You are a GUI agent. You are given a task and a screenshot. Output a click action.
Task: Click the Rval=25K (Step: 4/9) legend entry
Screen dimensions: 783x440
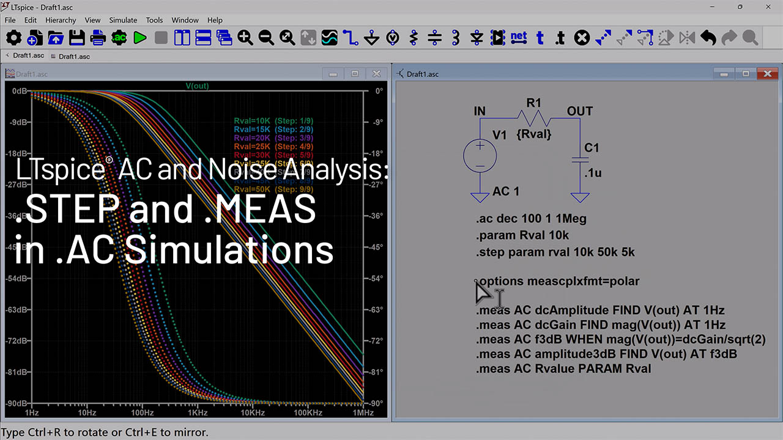274,147
